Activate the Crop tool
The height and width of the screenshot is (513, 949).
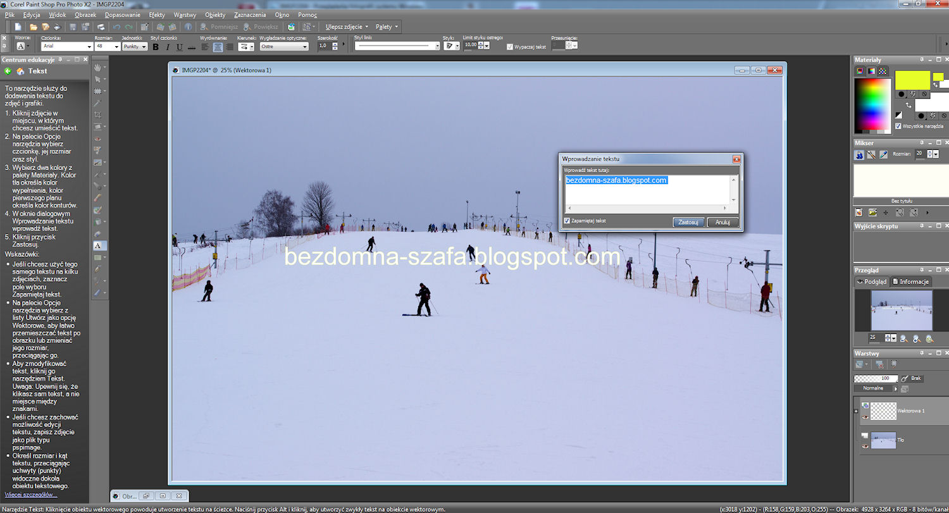pyautogui.click(x=98, y=115)
